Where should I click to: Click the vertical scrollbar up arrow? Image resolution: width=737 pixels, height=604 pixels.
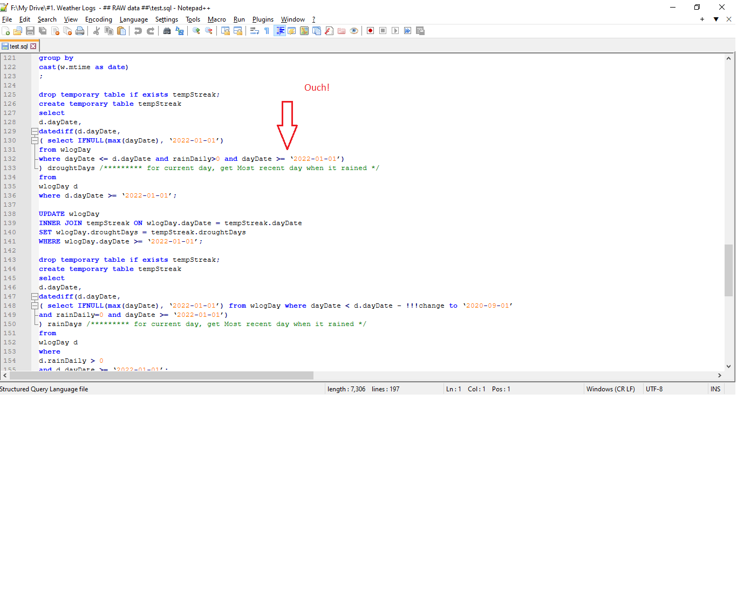click(728, 58)
